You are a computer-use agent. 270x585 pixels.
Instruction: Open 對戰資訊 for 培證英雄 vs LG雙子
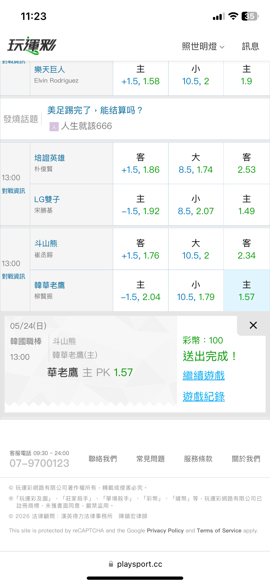click(13, 191)
